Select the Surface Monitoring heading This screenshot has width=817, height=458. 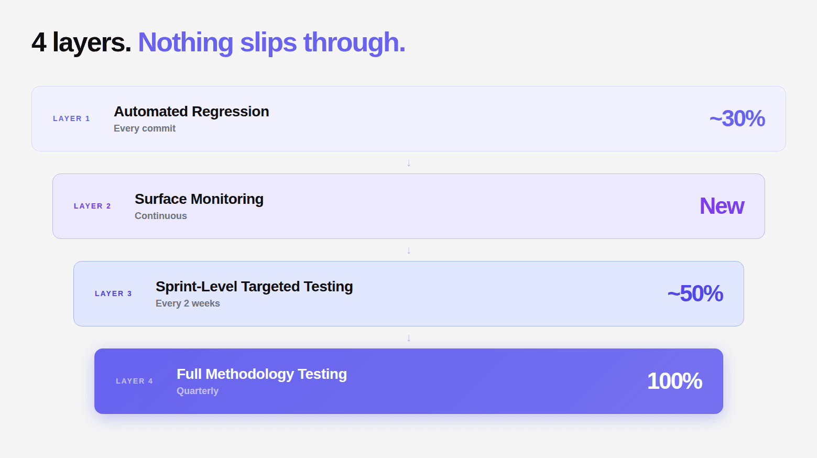[x=199, y=199]
